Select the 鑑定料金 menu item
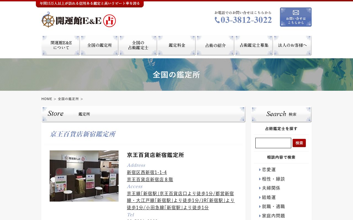The height and width of the screenshot is (220, 353). [176, 45]
